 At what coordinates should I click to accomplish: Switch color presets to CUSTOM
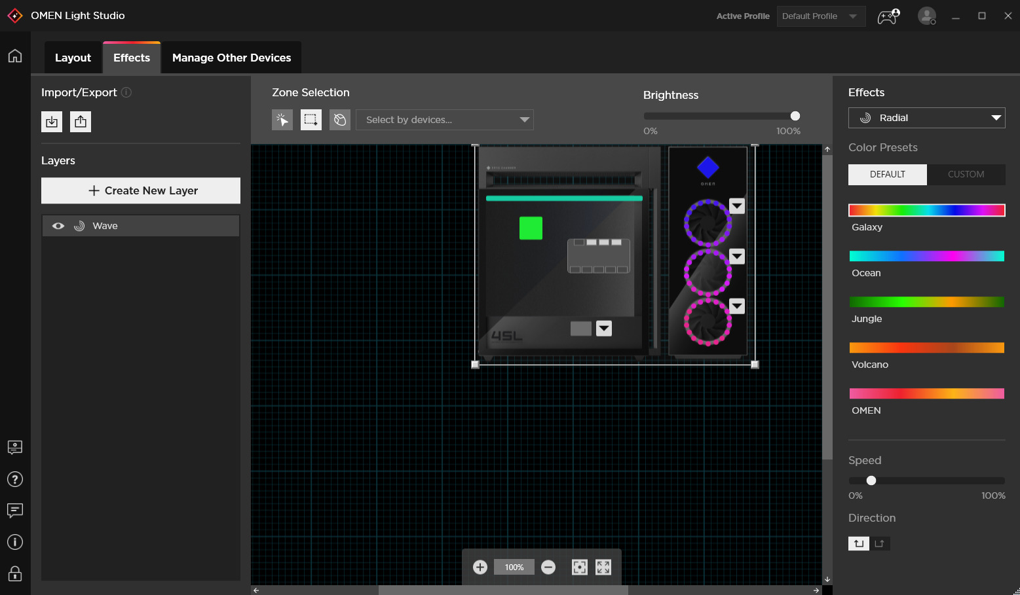click(x=966, y=174)
